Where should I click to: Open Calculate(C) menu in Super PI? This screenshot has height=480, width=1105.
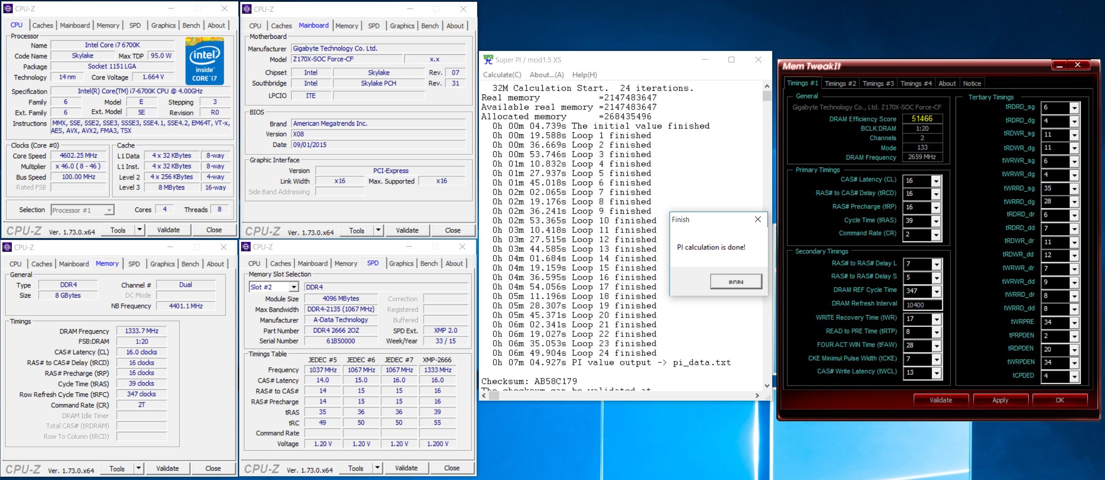[502, 75]
